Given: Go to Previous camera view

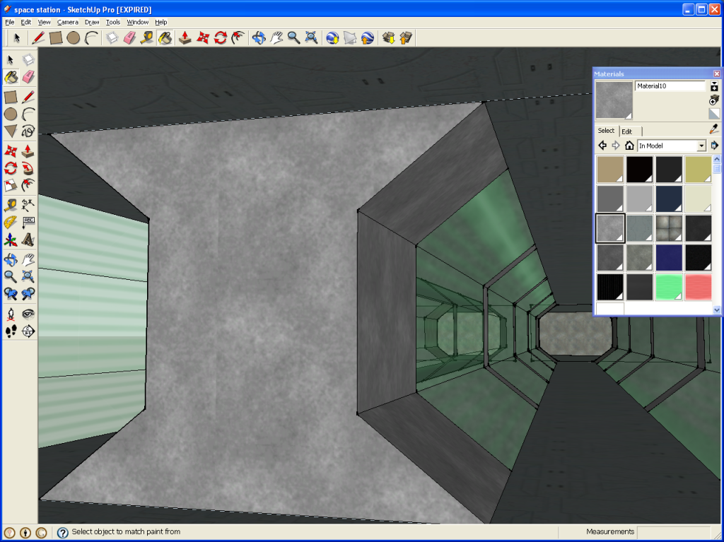Looking at the screenshot, I should pos(11,294).
